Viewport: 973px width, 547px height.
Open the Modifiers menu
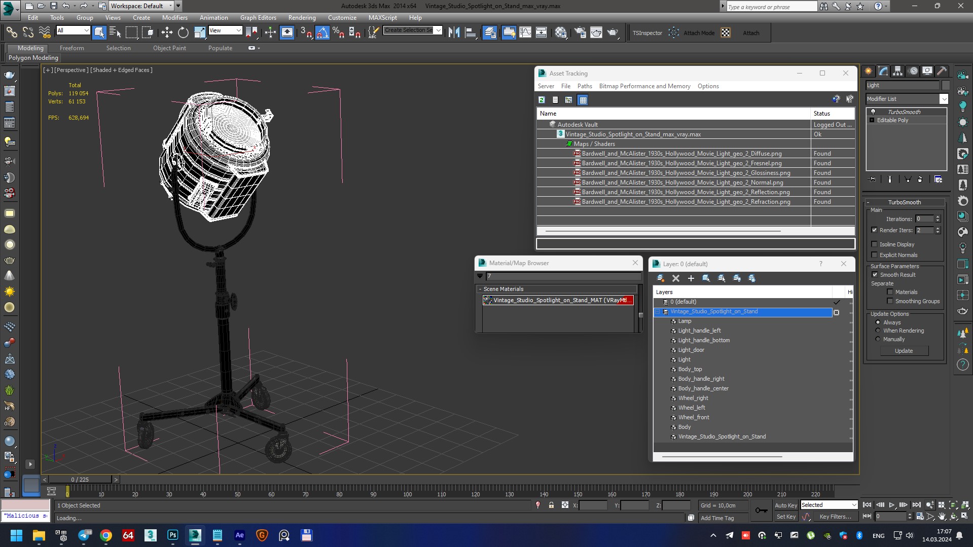click(175, 18)
